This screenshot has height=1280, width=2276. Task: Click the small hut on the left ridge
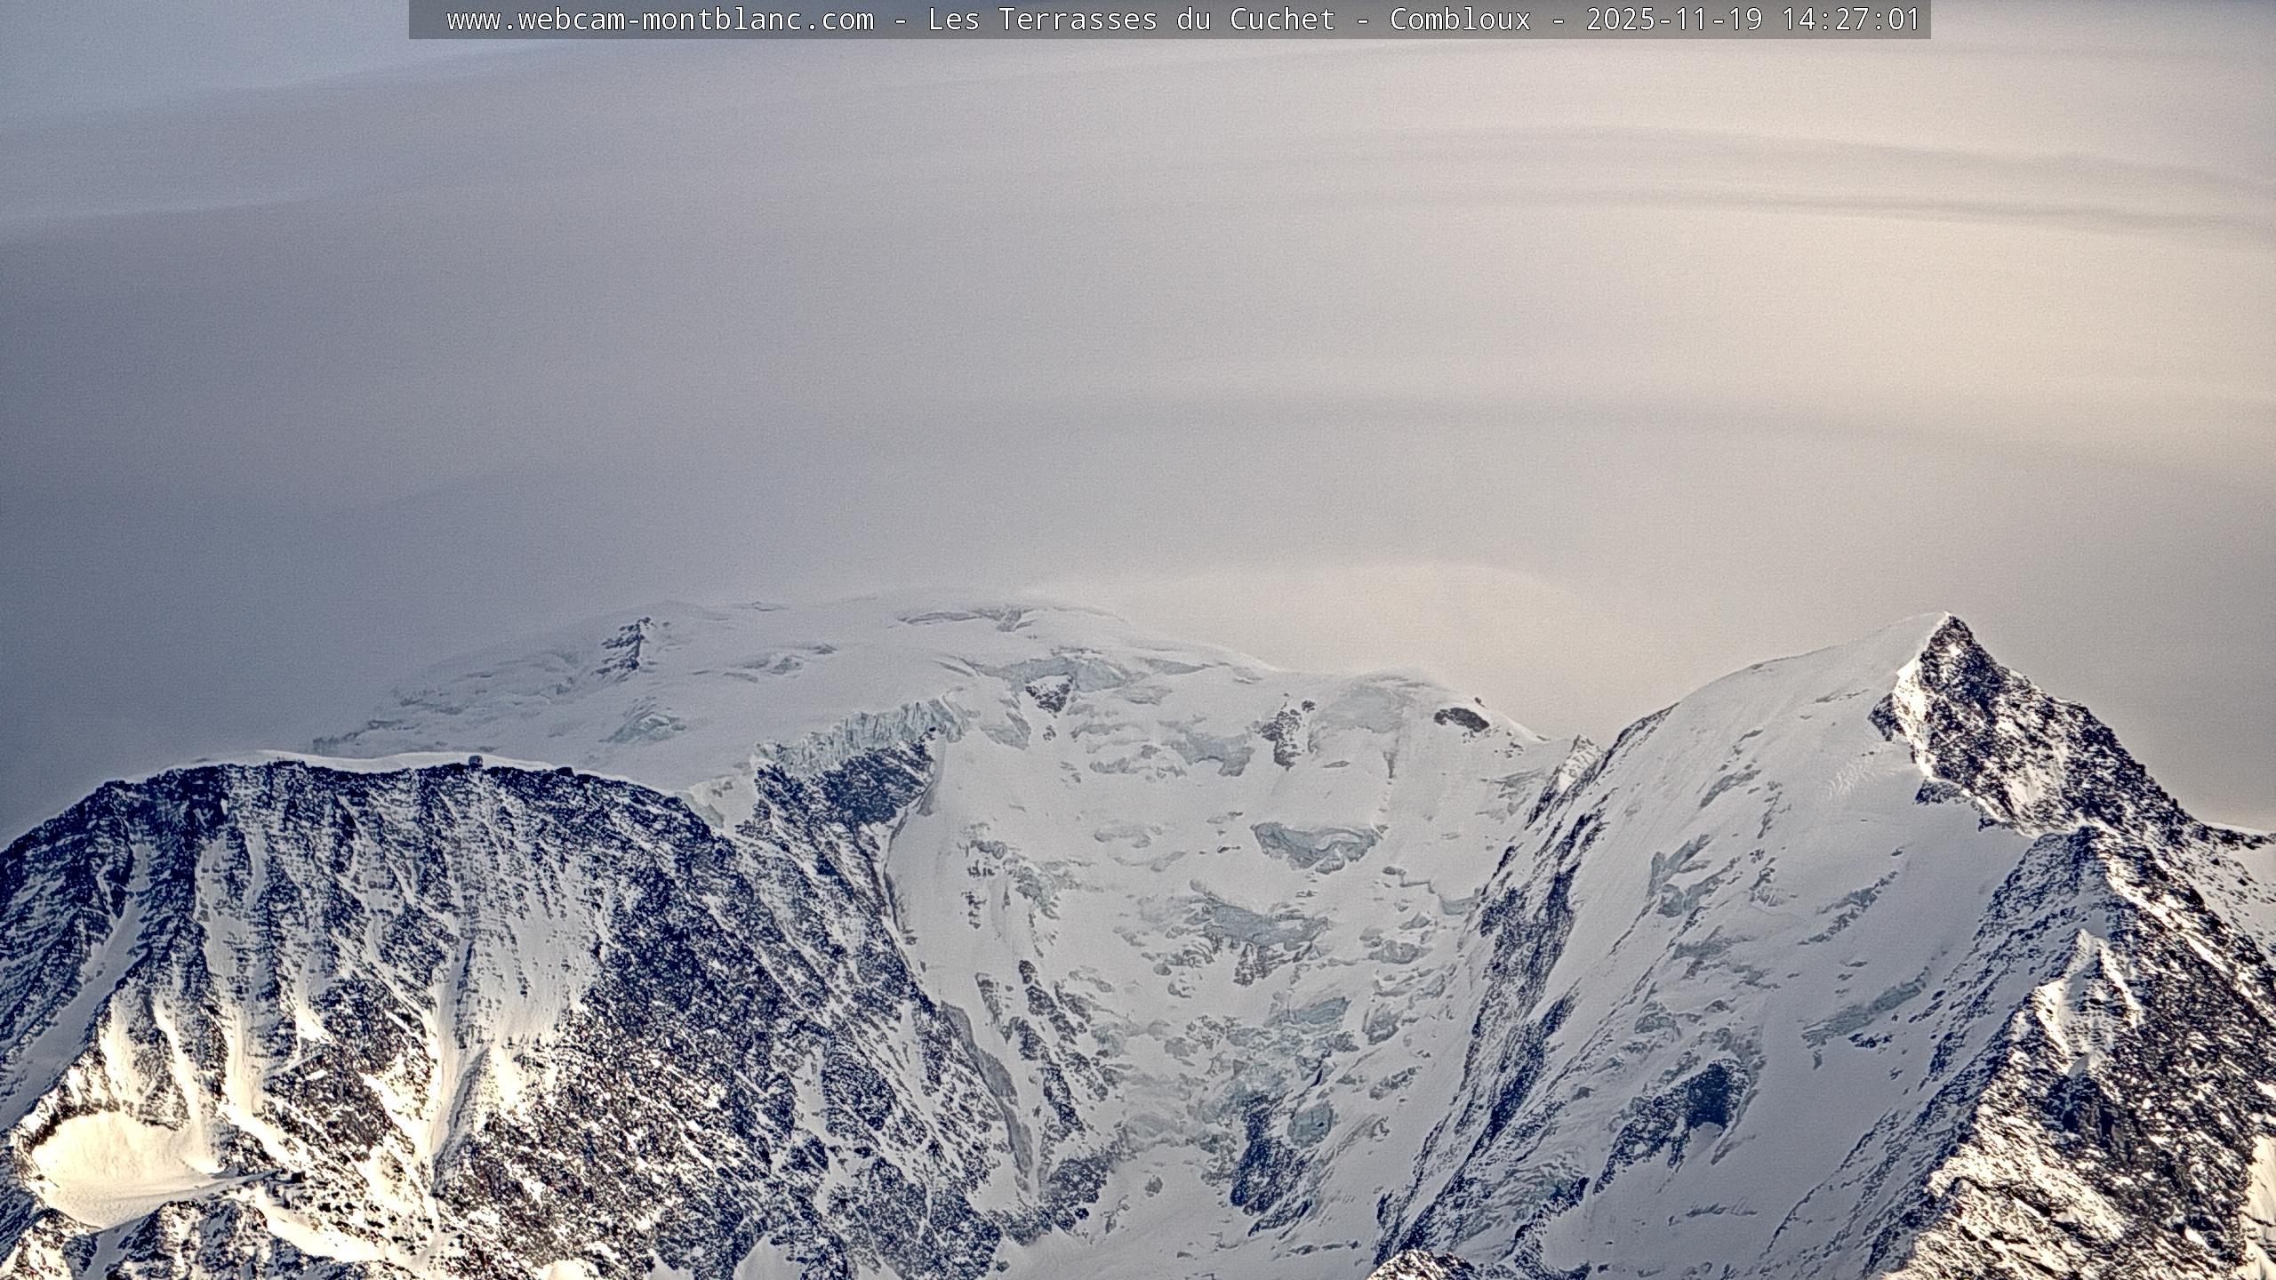[477, 762]
